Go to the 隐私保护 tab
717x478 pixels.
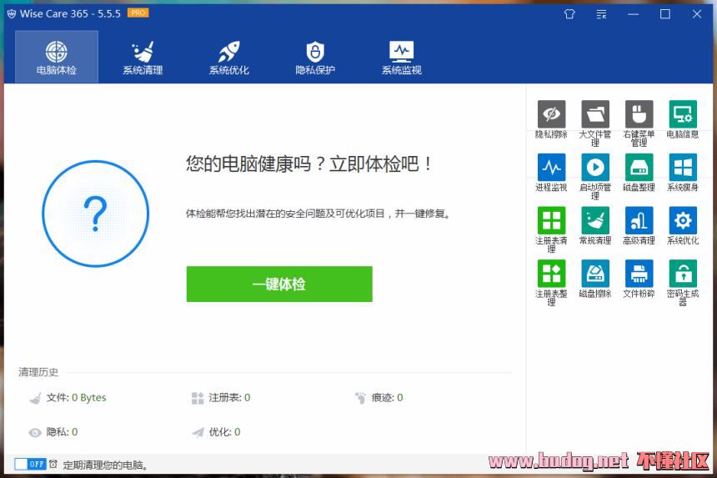pyautogui.click(x=315, y=58)
